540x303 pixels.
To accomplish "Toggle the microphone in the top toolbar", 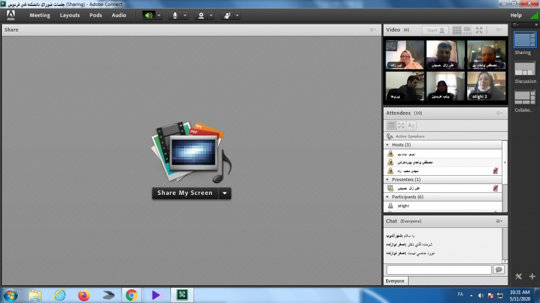I will [176, 15].
